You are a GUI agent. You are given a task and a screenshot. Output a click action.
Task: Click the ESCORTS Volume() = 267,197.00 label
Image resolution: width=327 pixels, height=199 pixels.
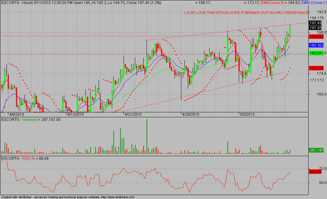coord(31,120)
